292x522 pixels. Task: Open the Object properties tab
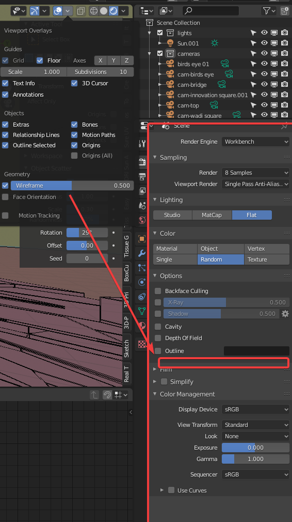(x=142, y=238)
